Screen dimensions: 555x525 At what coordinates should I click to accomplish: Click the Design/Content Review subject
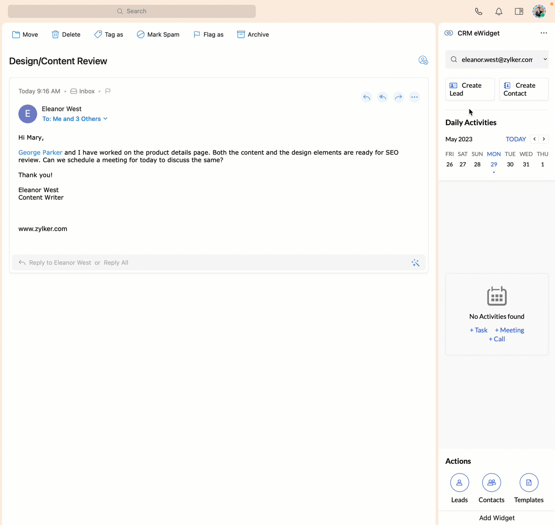tap(58, 61)
